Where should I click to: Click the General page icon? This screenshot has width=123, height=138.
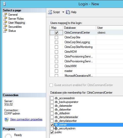click(5, 15)
